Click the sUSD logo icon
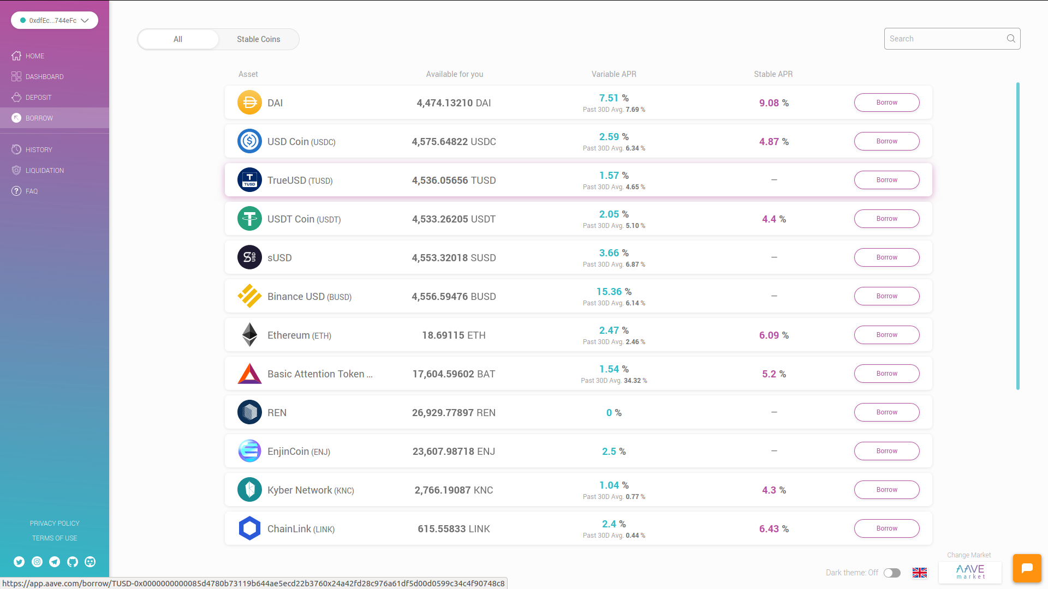 click(249, 257)
